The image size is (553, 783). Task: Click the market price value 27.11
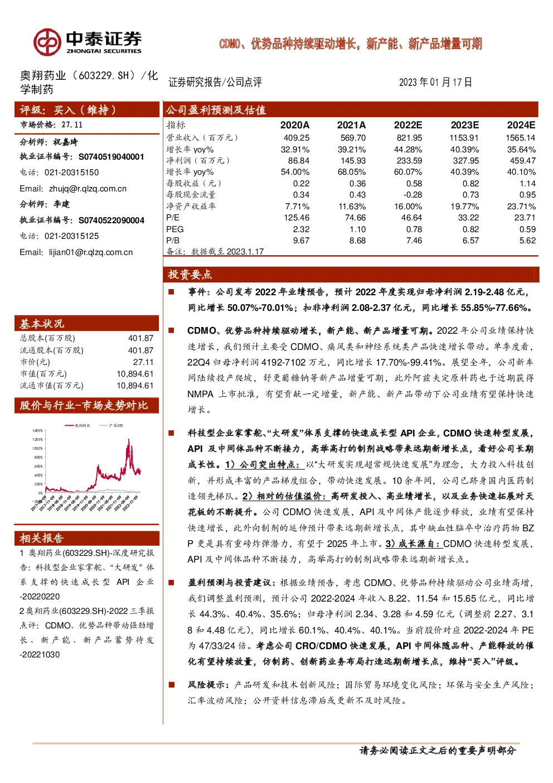(72, 125)
